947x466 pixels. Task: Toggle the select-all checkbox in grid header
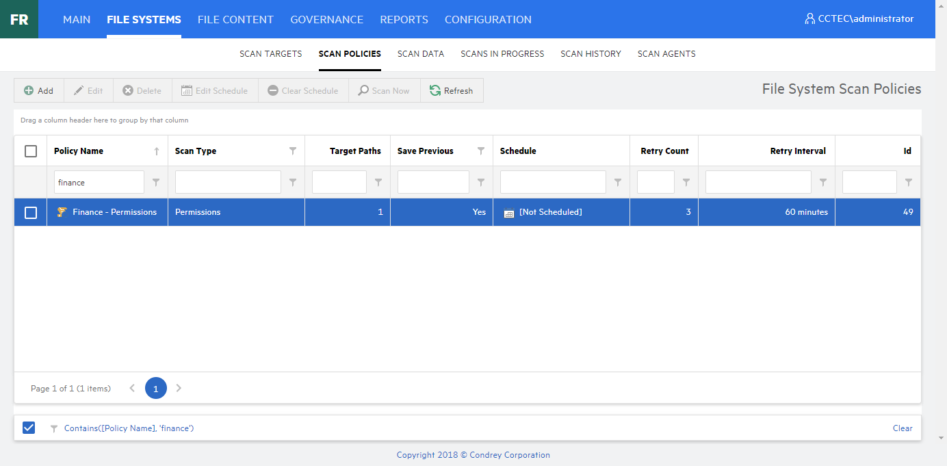click(x=31, y=151)
